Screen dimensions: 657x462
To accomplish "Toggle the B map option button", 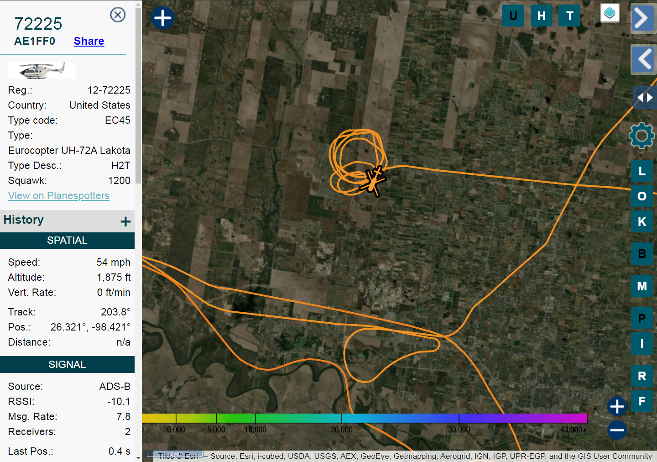I will click(x=642, y=254).
